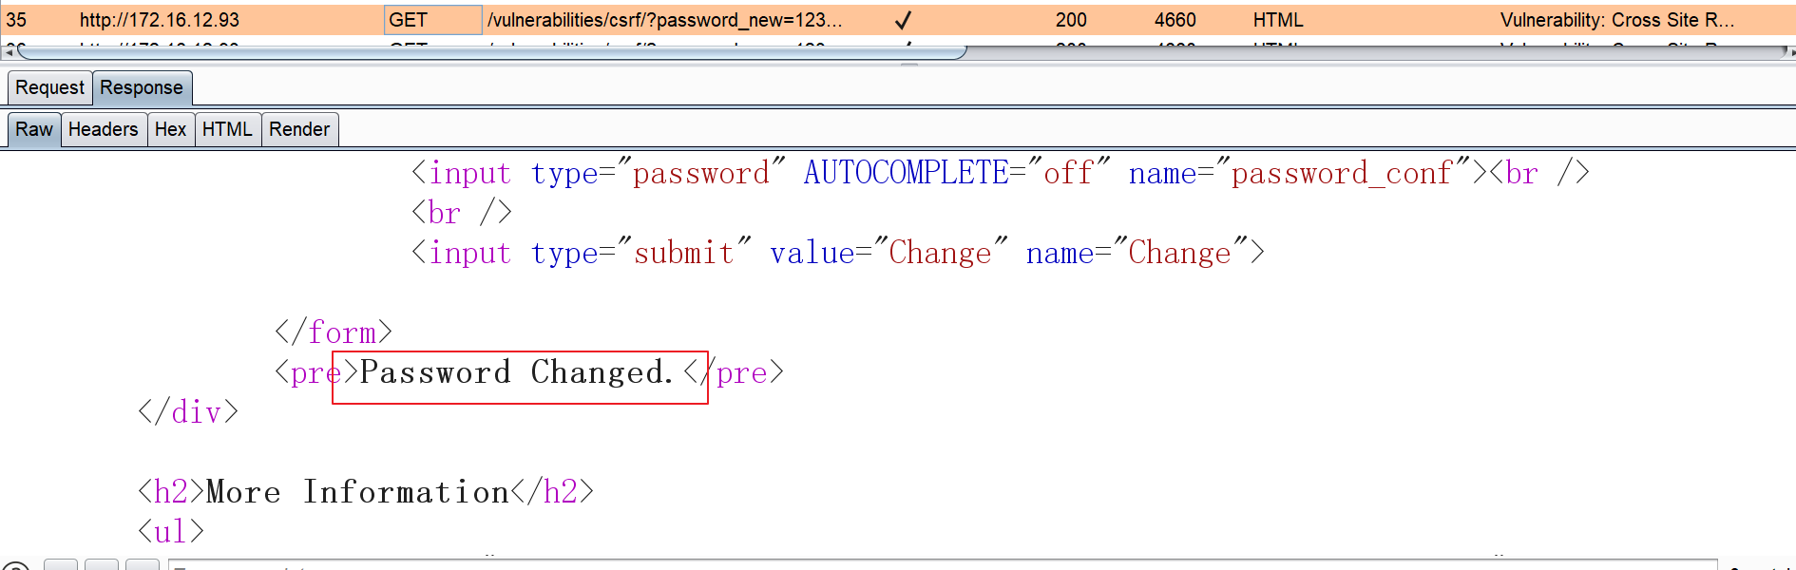Open the HTML view tab
1796x570 pixels.
click(227, 129)
